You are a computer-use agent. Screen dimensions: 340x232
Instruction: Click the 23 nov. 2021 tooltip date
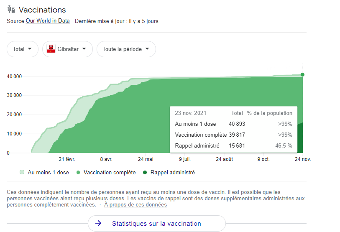(x=191, y=113)
